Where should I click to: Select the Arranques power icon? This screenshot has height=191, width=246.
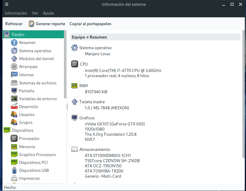pos(14,67)
